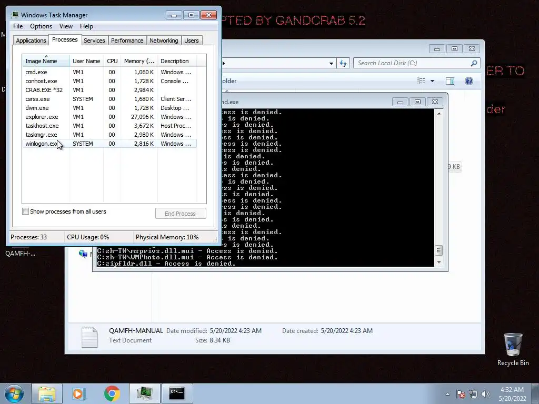Minimize the Explorer Local Disk window
Screen dimensions: 539x404
tap(437, 49)
